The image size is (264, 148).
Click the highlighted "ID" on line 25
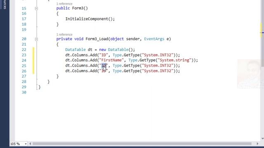click(x=104, y=65)
